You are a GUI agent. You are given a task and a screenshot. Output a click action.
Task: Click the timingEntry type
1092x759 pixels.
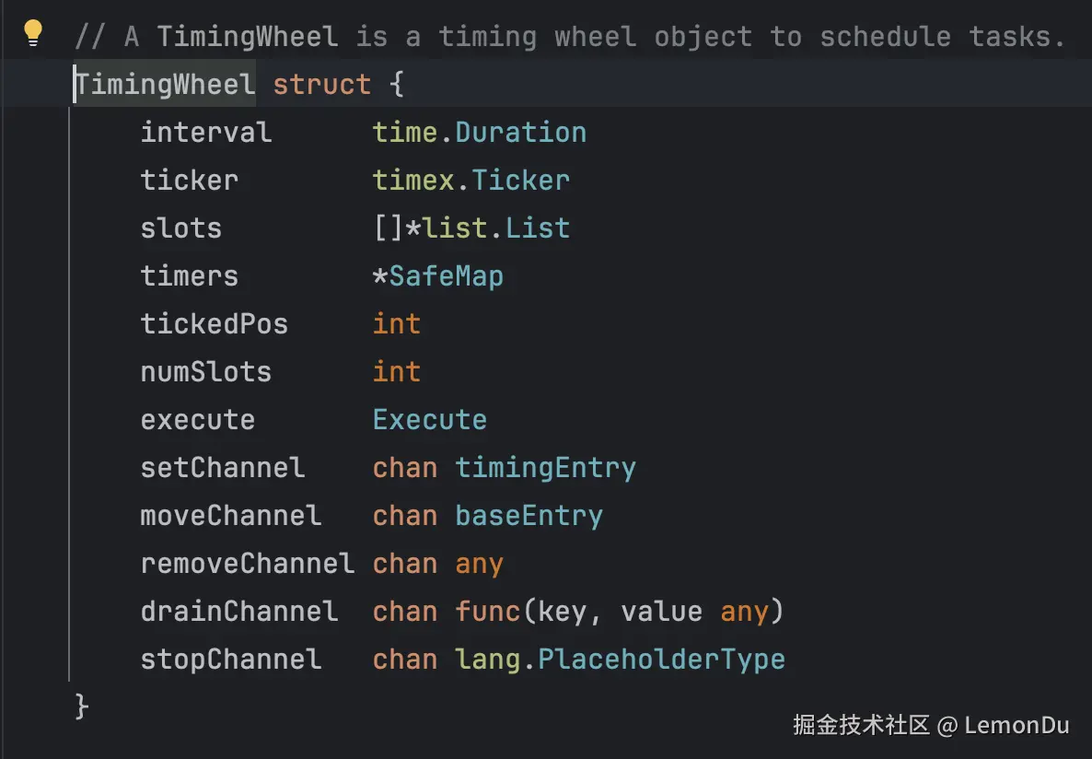[545, 468]
